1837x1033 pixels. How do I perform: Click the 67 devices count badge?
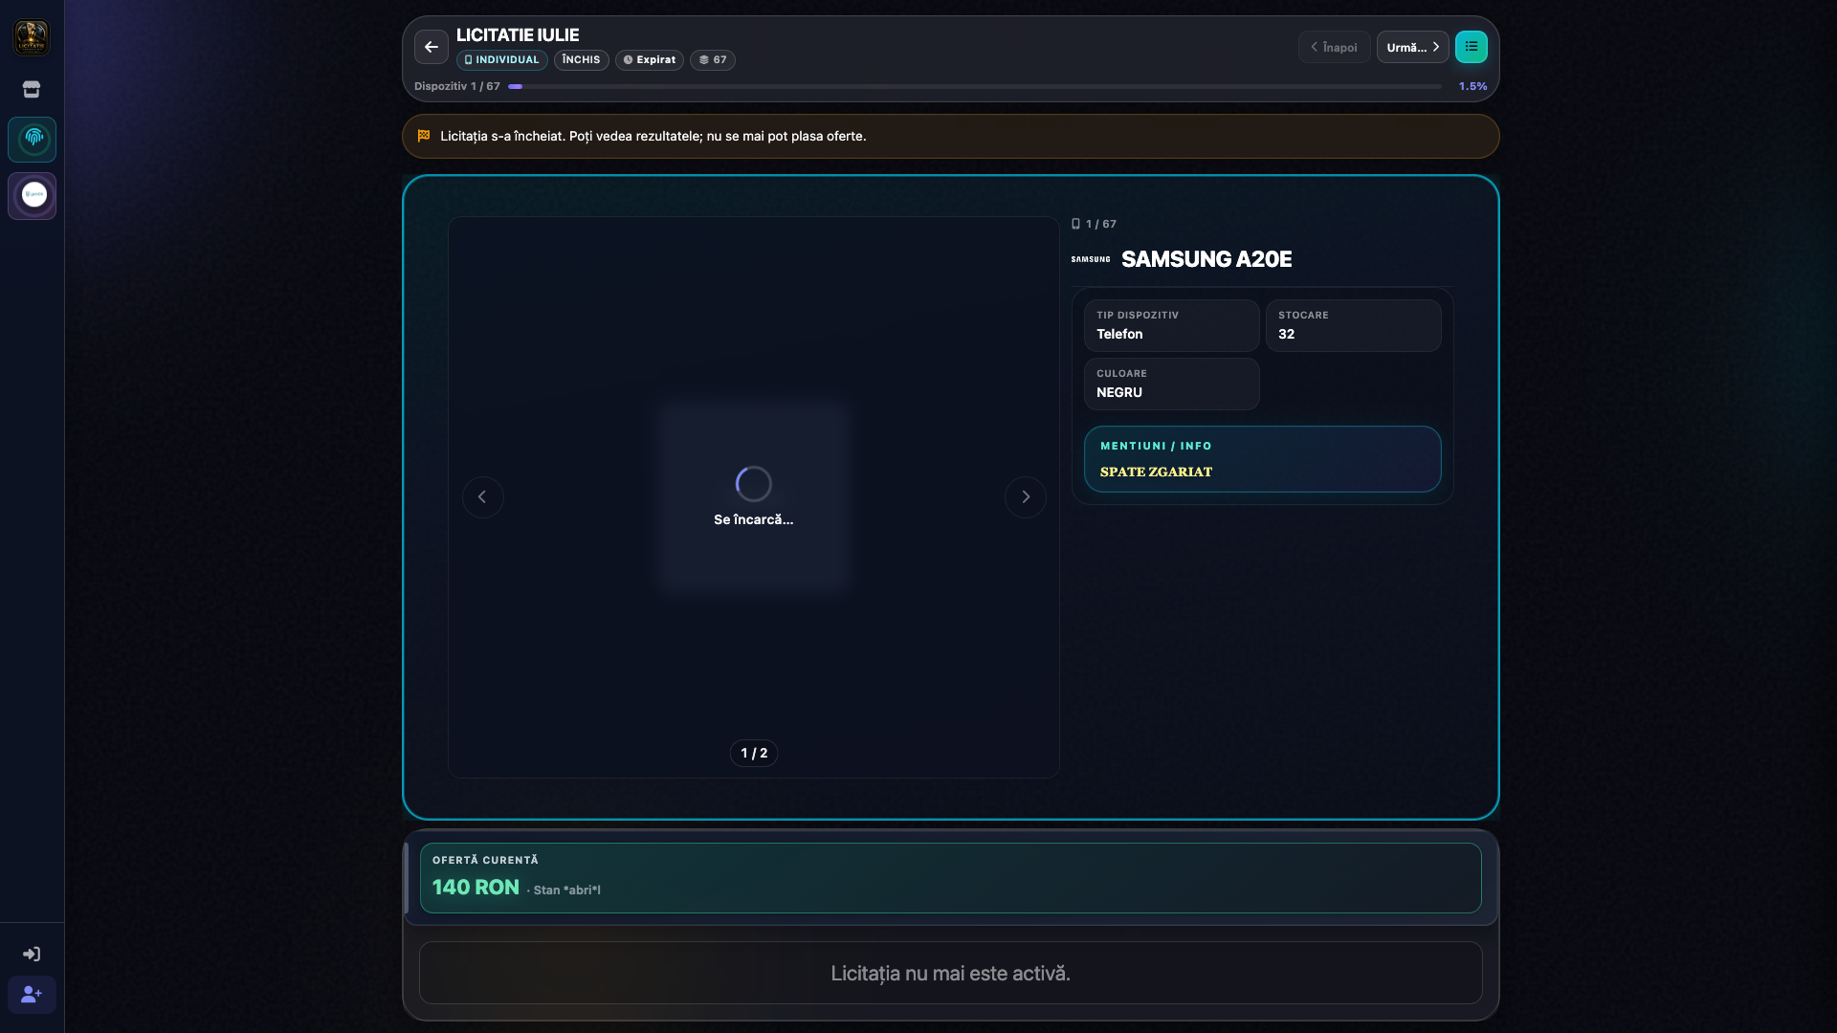(x=713, y=59)
